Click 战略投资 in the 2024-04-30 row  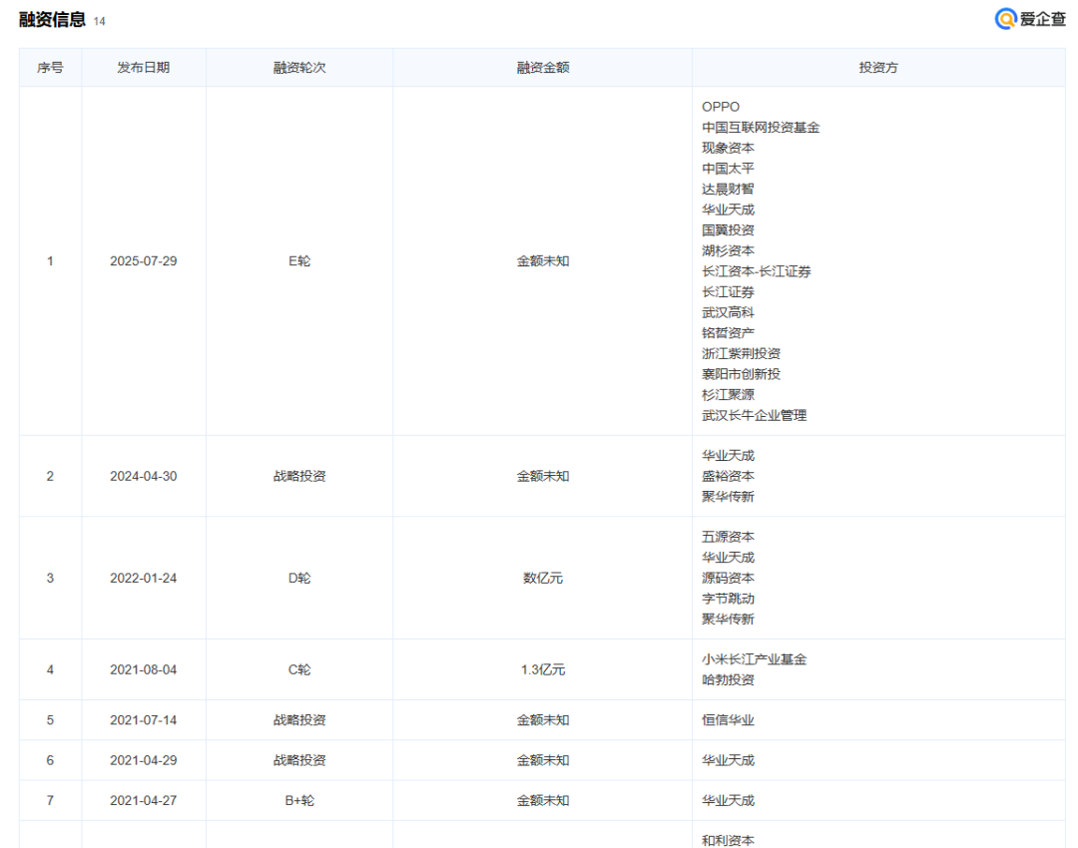point(299,476)
